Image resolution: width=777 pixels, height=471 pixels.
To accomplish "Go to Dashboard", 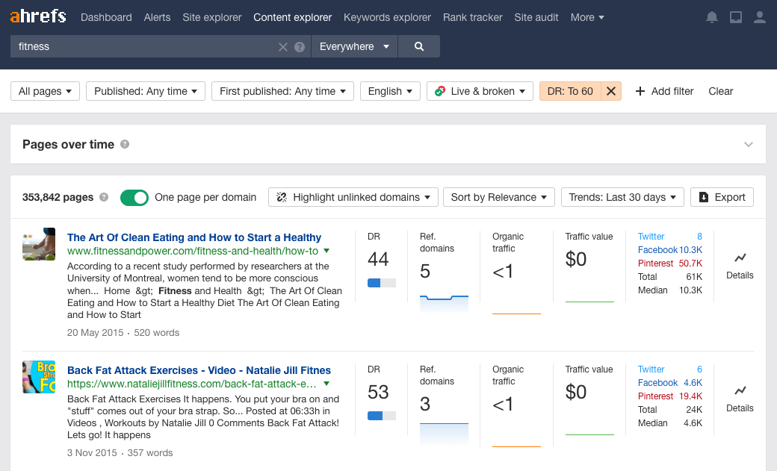I will click(106, 17).
